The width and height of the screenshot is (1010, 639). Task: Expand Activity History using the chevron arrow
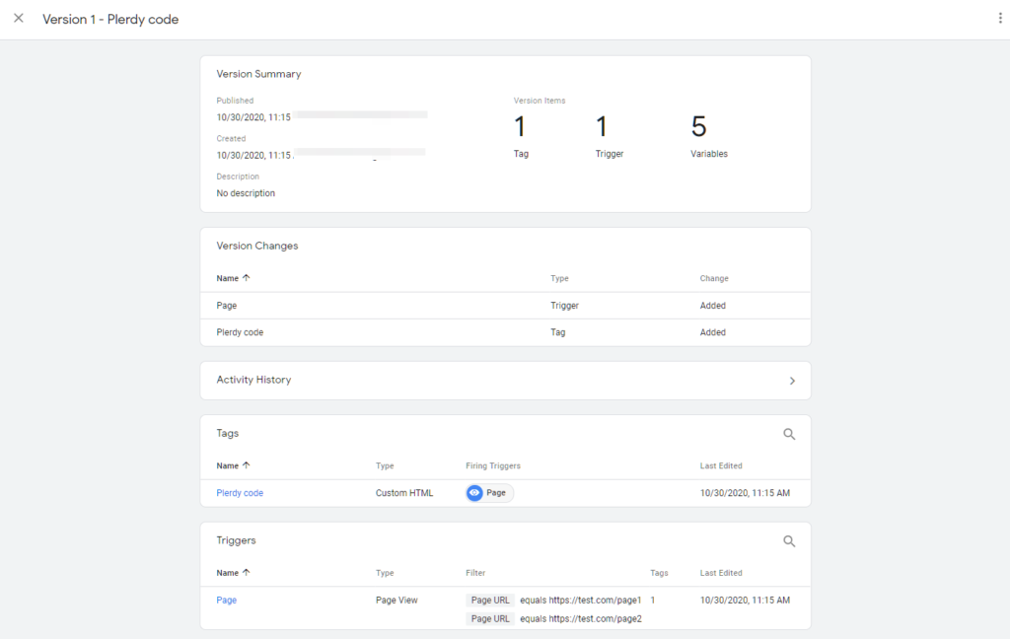coord(792,381)
